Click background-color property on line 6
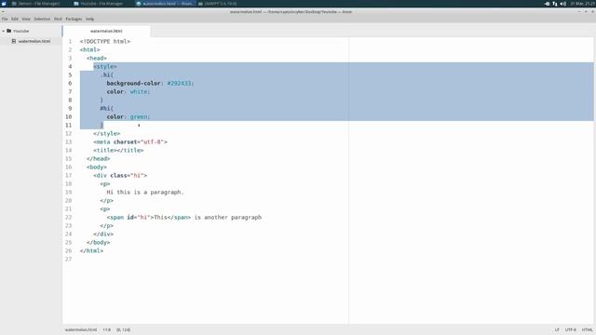This screenshot has width=596, height=335. click(x=134, y=83)
